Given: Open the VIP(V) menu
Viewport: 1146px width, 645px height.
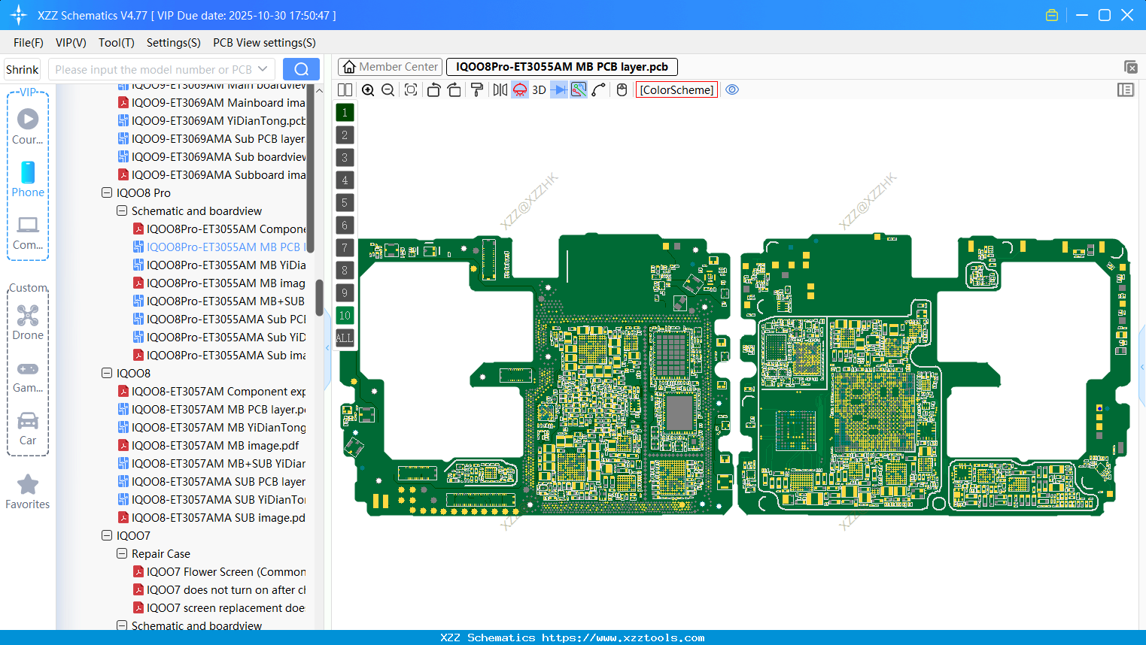Looking at the screenshot, I should tap(70, 43).
